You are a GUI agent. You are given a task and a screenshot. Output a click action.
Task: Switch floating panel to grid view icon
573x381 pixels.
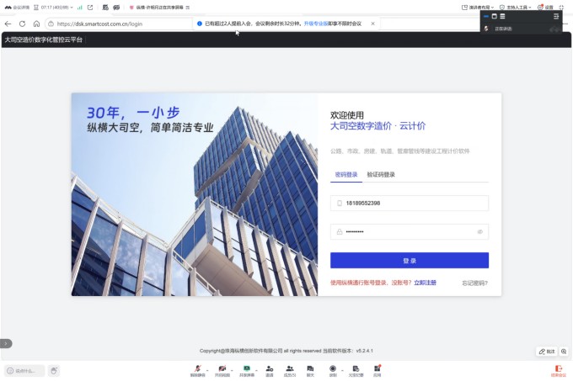click(x=494, y=16)
